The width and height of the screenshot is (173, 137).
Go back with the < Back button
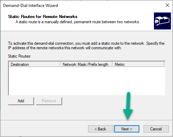pos(101,129)
